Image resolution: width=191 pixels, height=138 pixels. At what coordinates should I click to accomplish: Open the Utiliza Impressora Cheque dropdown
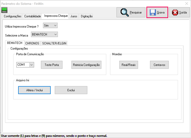pos(50,26)
